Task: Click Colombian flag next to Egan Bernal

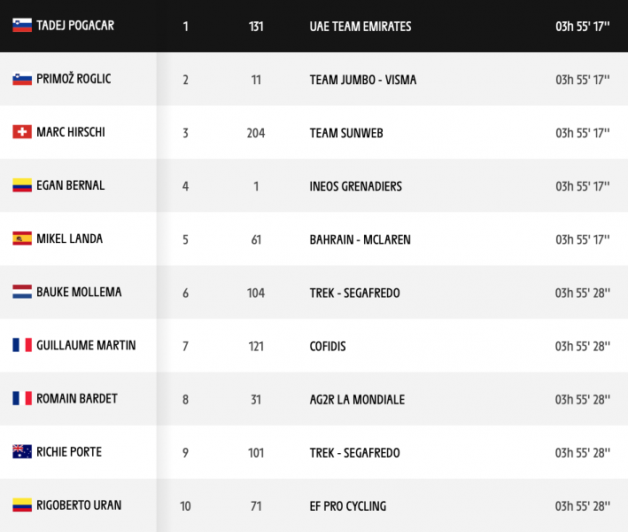Action: coord(22,185)
